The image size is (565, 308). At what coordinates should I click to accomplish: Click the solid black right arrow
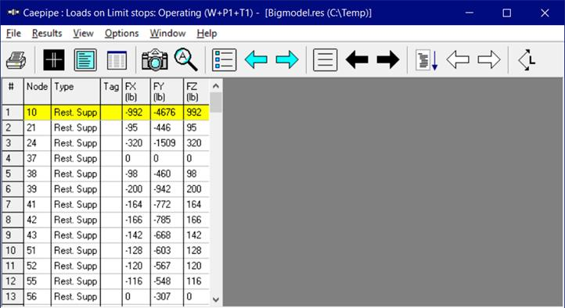pyautogui.click(x=388, y=59)
